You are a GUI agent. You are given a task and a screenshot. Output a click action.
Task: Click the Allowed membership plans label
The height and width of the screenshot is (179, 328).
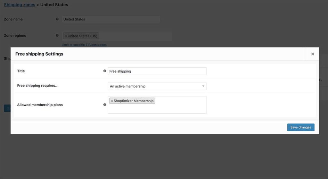(x=40, y=105)
